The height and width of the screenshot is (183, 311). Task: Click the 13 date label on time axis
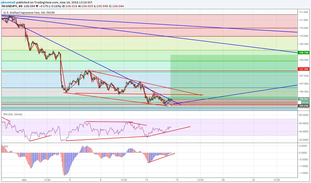click(146, 180)
